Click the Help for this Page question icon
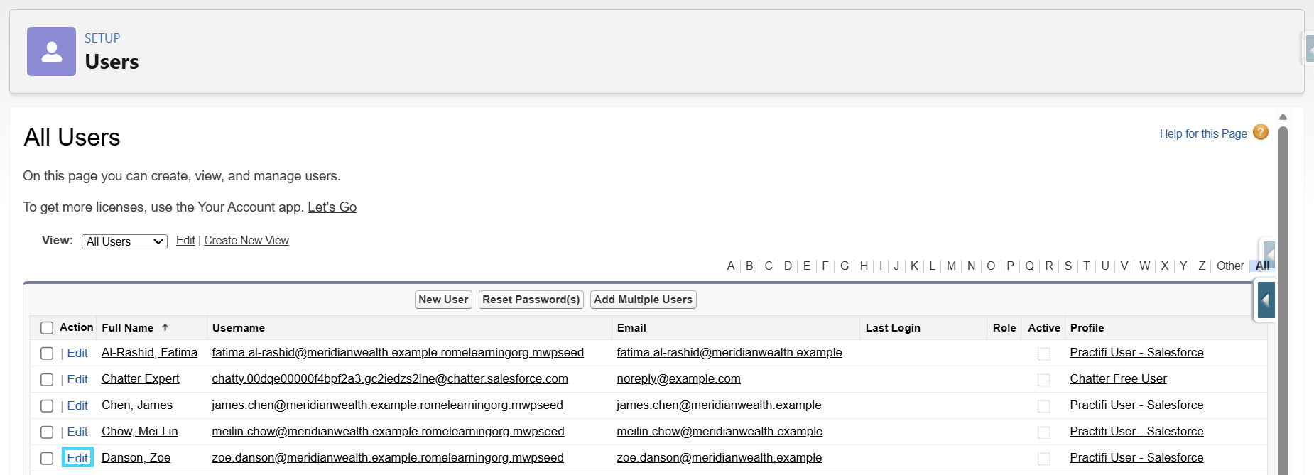 tap(1261, 132)
